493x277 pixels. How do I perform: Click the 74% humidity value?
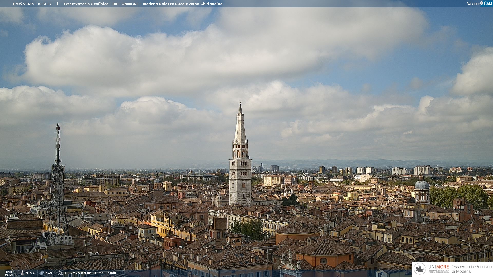tap(49, 273)
